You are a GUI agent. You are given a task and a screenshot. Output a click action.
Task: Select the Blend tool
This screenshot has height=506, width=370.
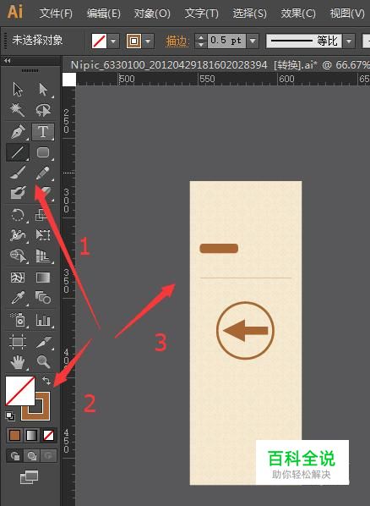coord(42,298)
